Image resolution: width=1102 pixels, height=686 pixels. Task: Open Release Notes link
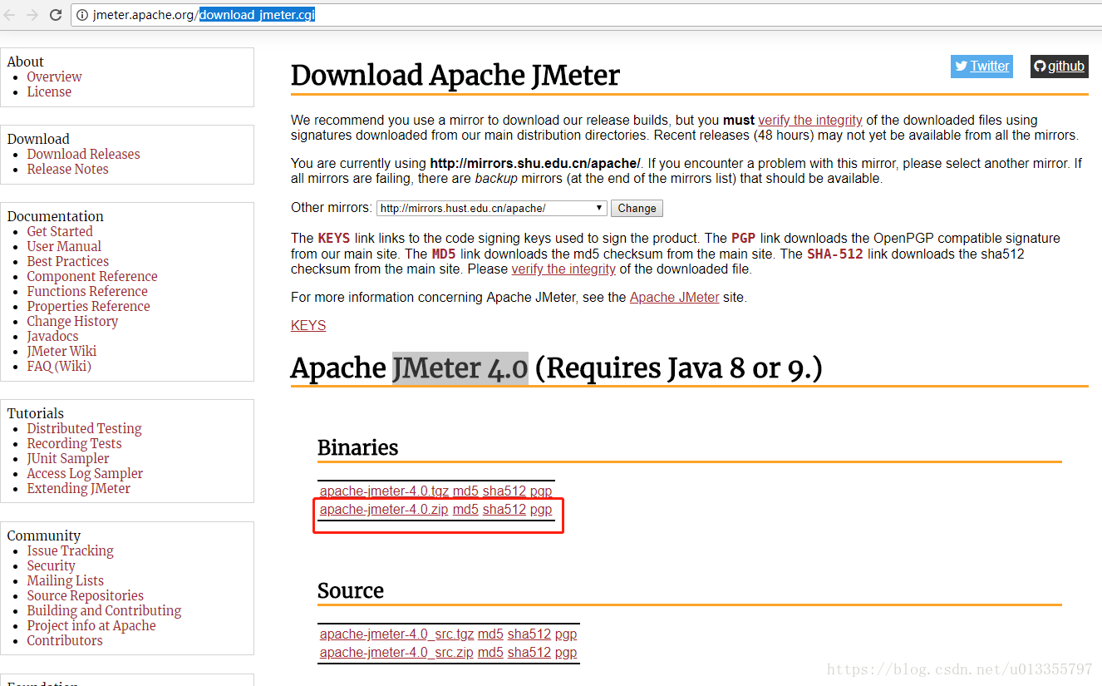point(67,169)
